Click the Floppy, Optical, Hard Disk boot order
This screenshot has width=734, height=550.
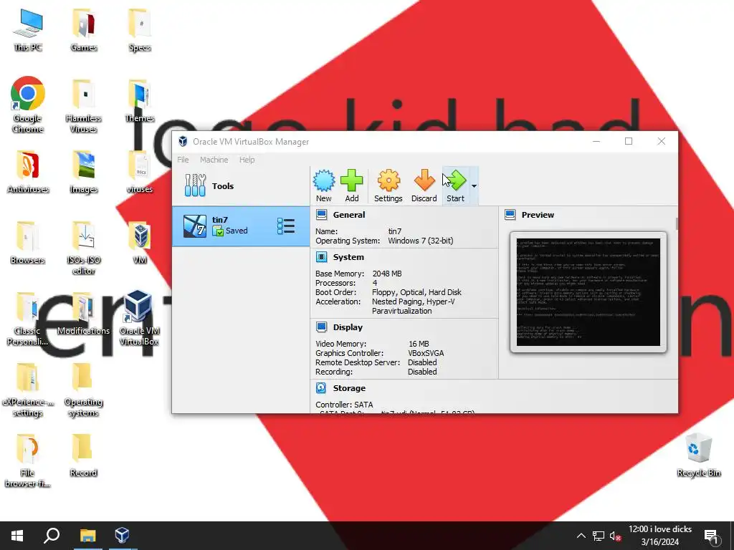coord(416,292)
